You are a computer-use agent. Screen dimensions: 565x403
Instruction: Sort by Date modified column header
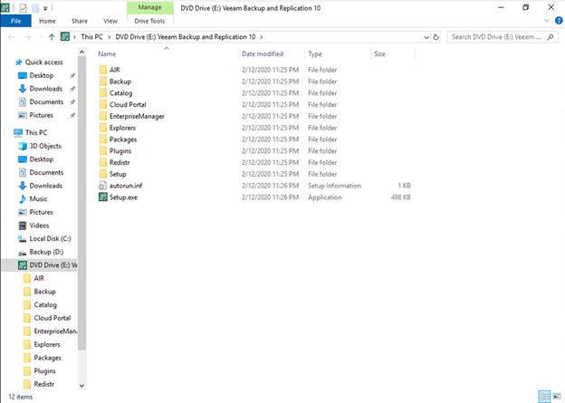[263, 53]
